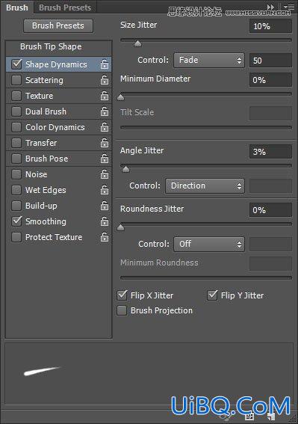Select the Brush Tip Shape section
This screenshot has width=298, height=424.
51,46
